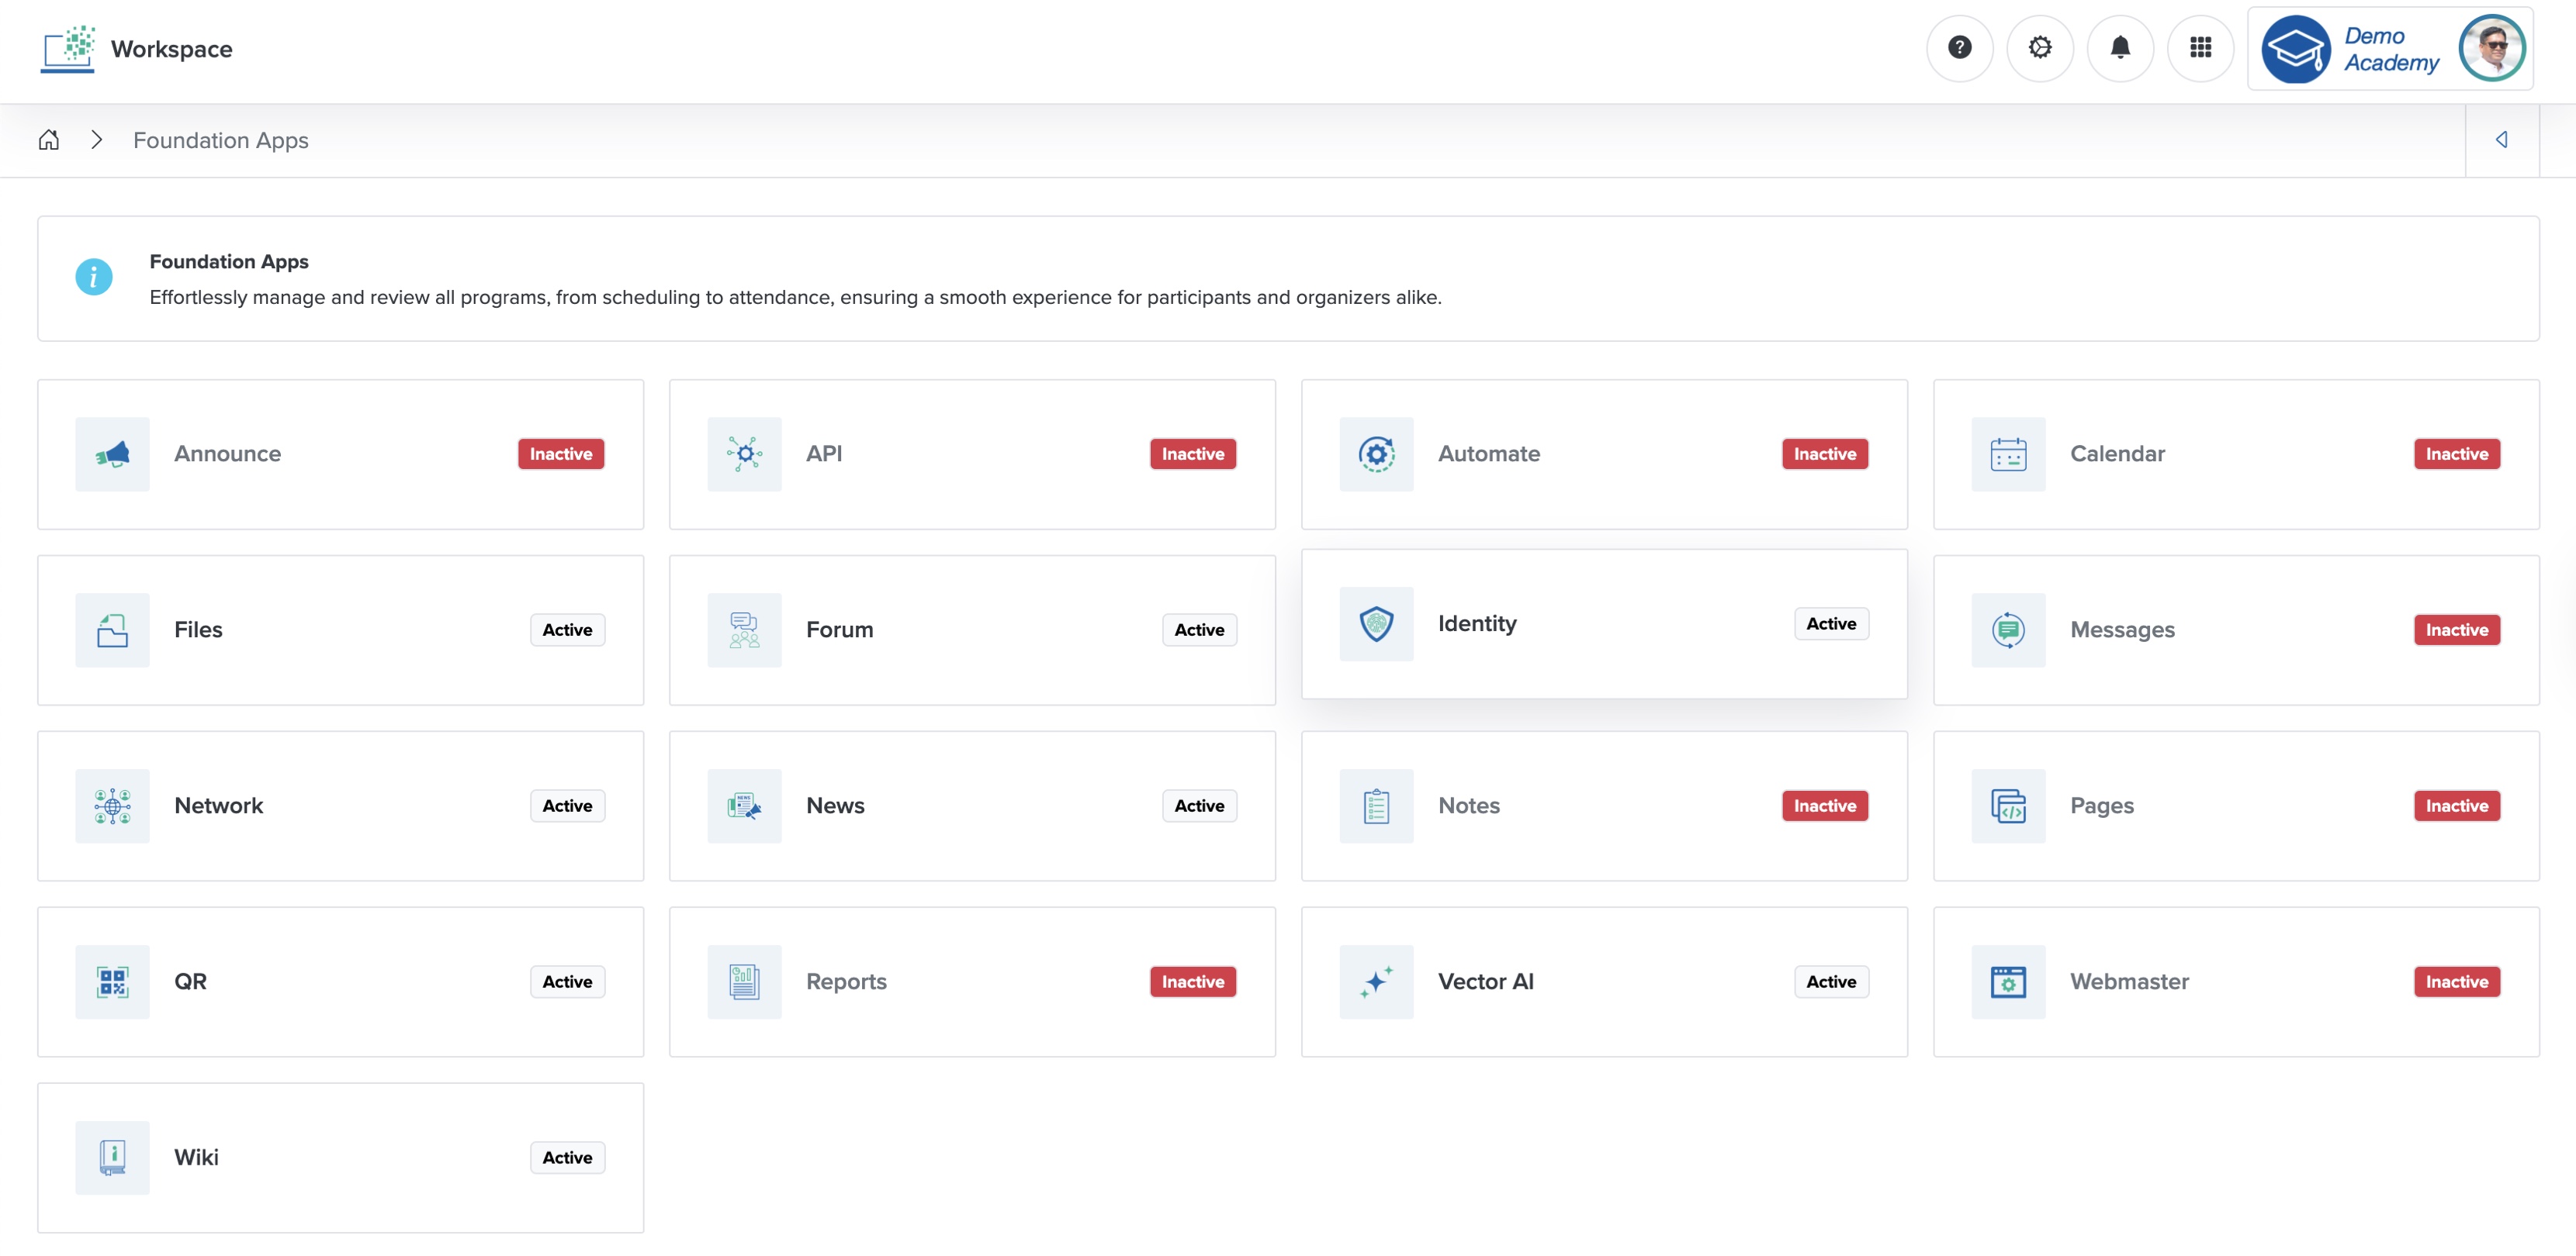The width and height of the screenshot is (2576, 1256).
Task: Deactivate the Forum app via its Active badge
Action: pos(1198,630)
